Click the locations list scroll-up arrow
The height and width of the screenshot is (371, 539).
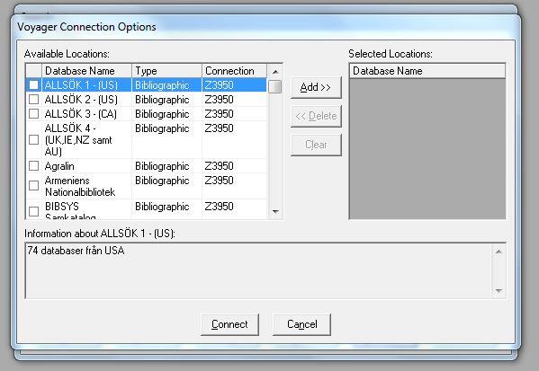[275, 71]
